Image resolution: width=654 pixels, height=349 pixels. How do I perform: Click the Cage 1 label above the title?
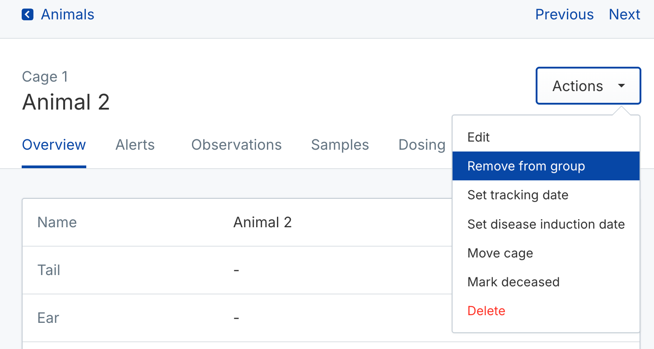click(x=45, y=77)
